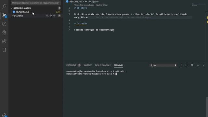Viewport: 208px width, 117px height.
Task: Click '# Objetivo' breadcrumb segment
Action: pyautogui.click(x=93, y=2)
